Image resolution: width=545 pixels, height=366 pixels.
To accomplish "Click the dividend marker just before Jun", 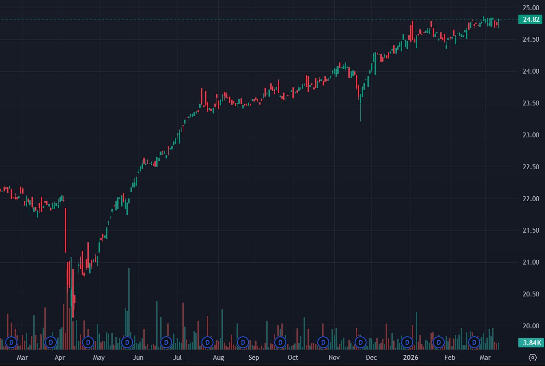I will 127,342.
